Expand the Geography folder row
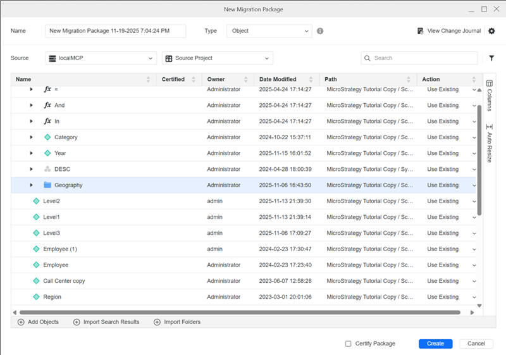The image size is (506, 355). tap(31, 185)
